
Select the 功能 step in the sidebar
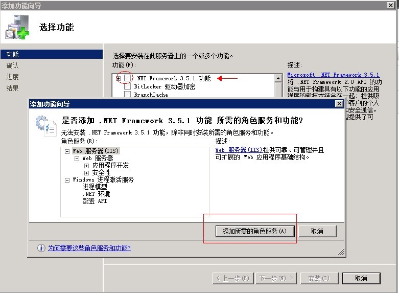52,54
